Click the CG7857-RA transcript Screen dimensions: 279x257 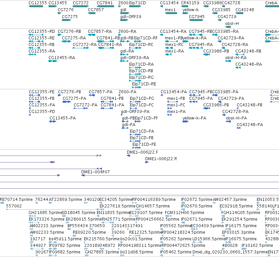point(91,35)
